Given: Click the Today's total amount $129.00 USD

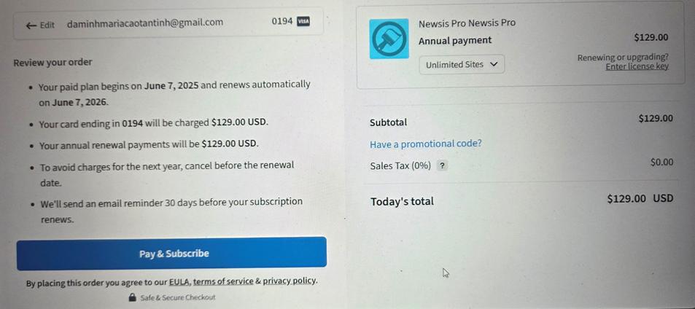Looking at the screenshot, I should point(640,198).
